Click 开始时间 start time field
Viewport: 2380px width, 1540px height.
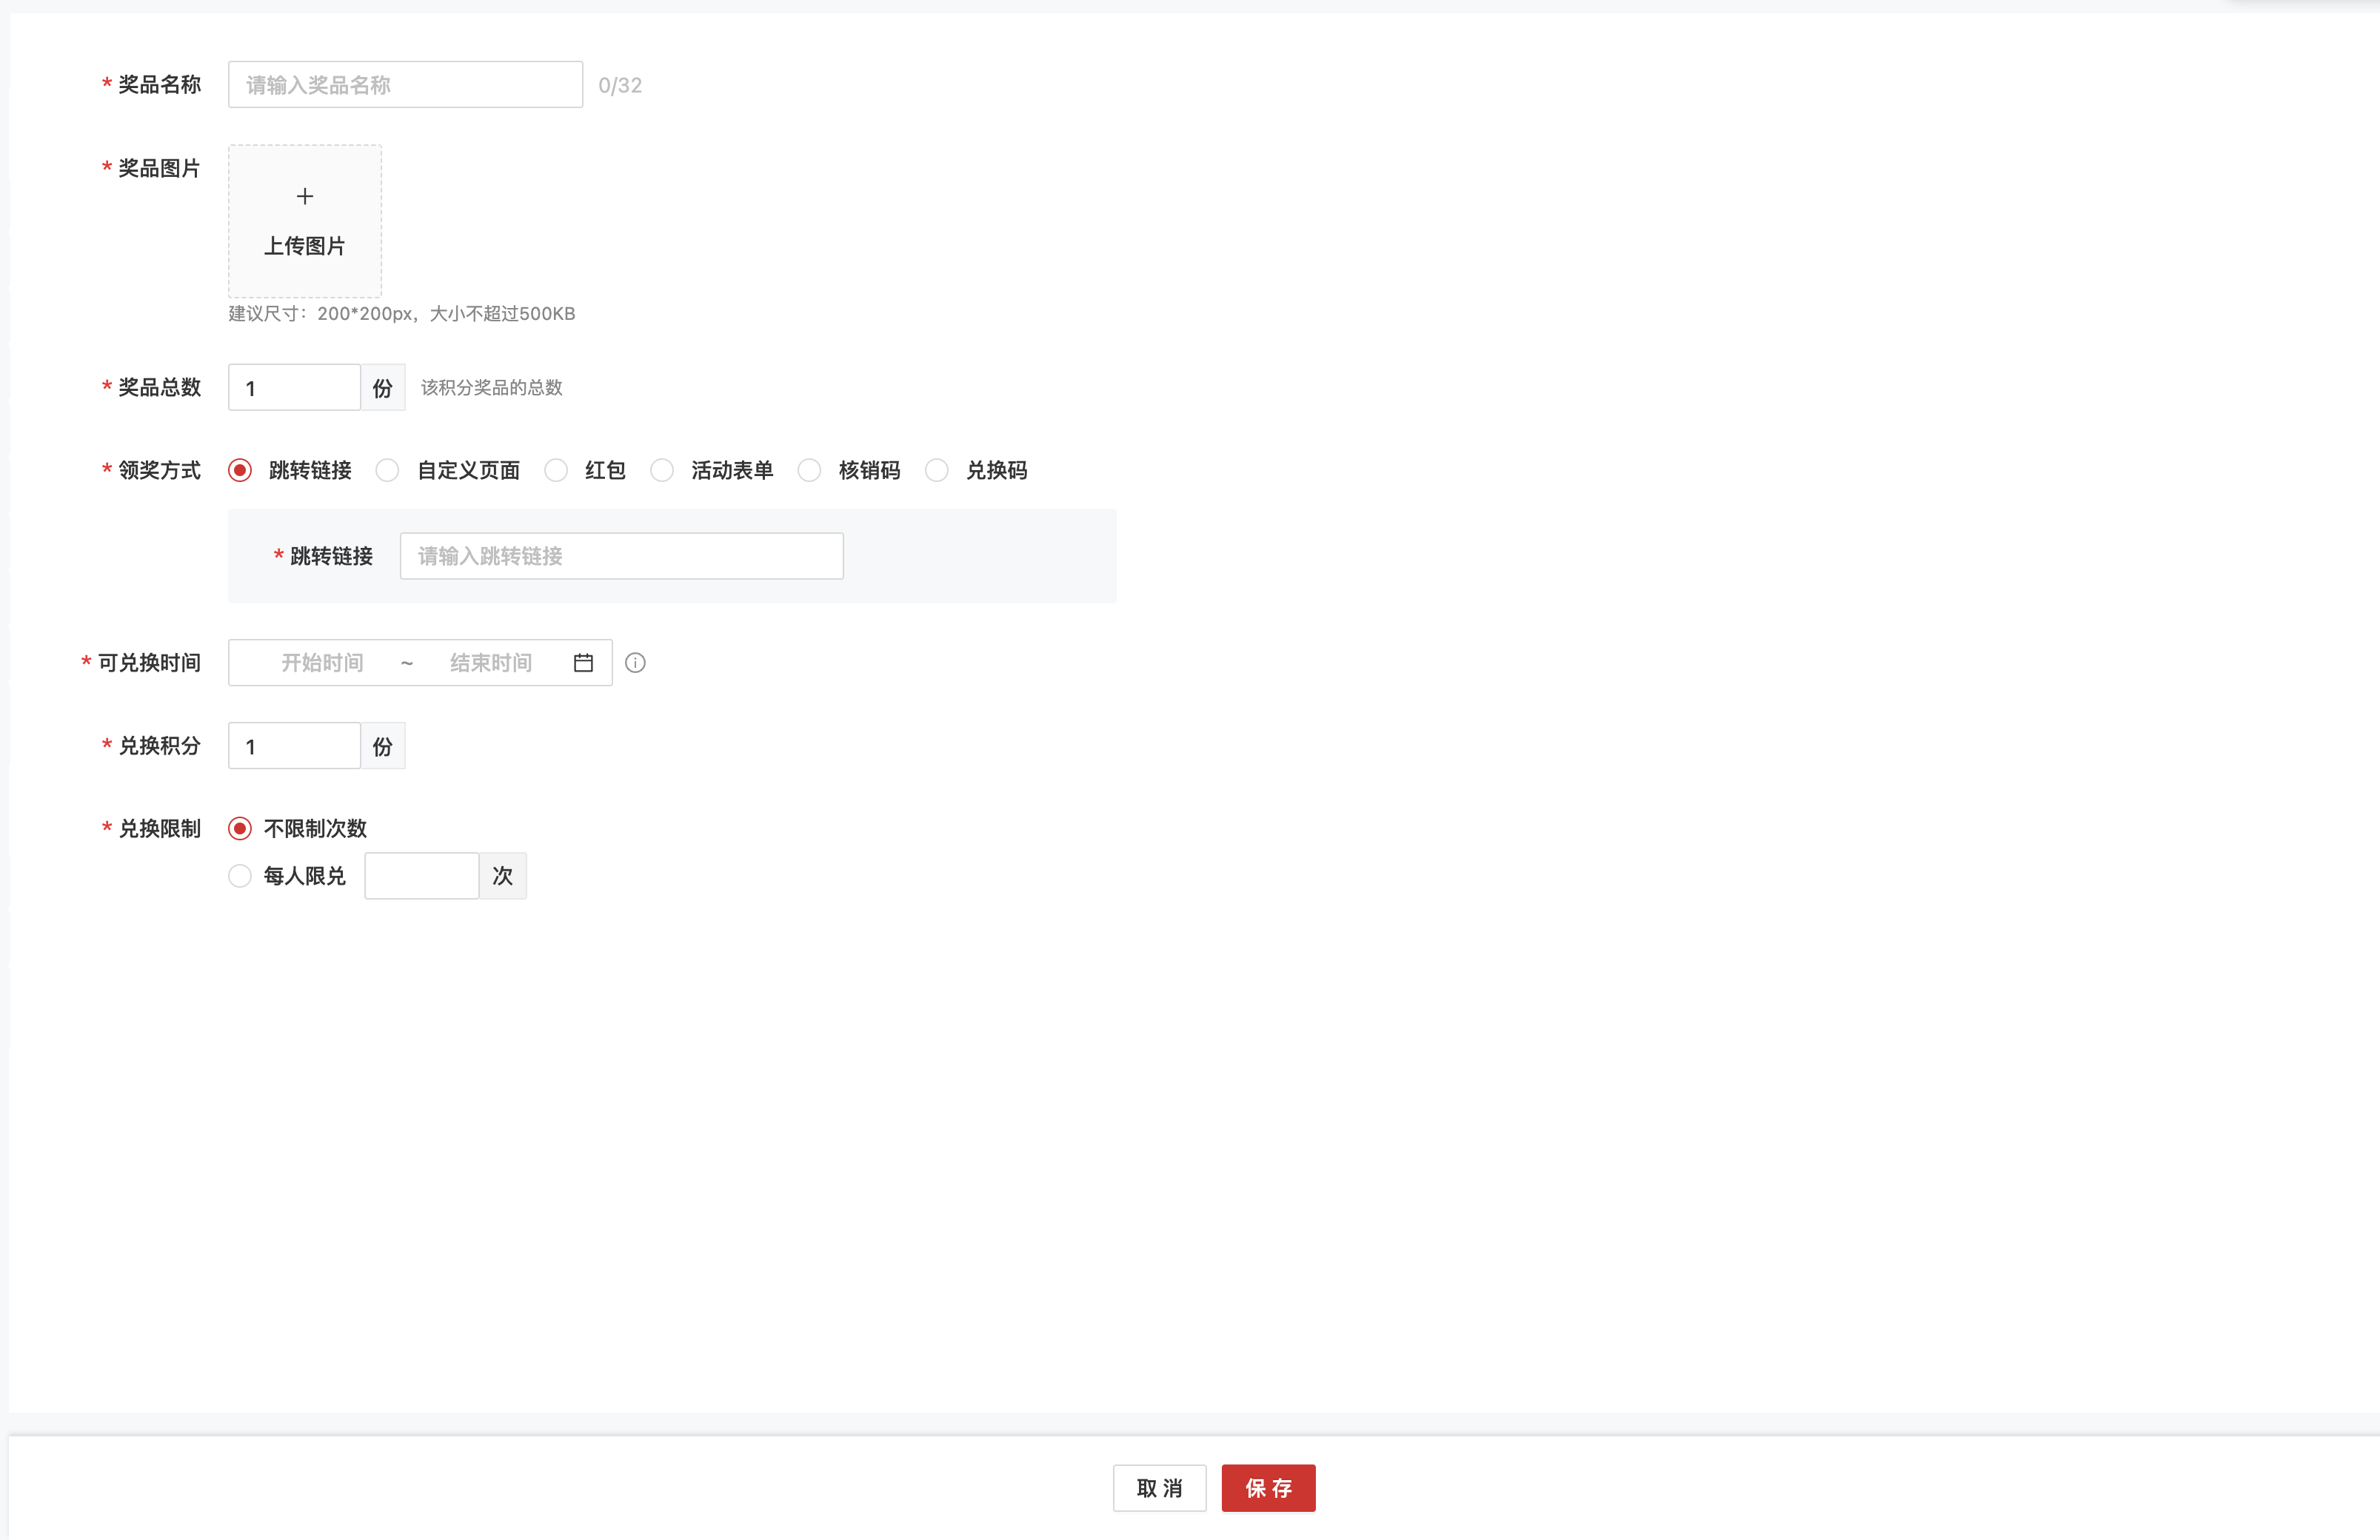322,663
